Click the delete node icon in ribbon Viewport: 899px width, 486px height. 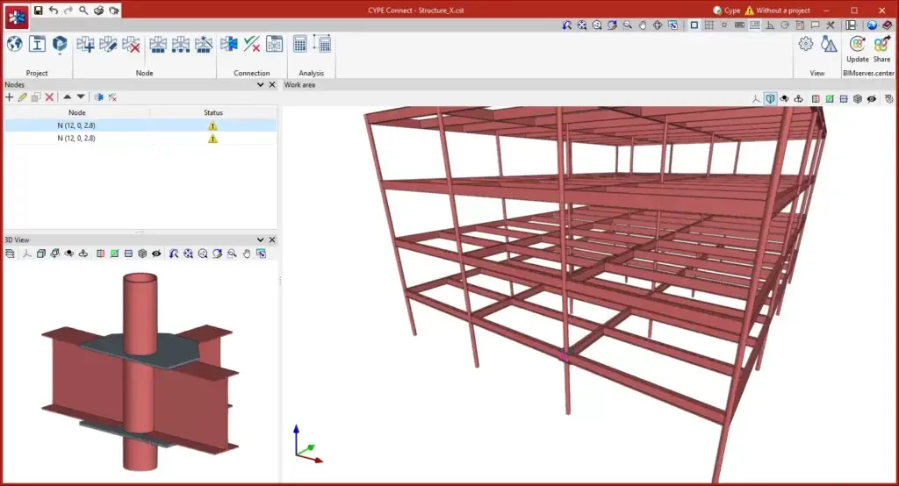pyautogui.click(x=132, y=44)
